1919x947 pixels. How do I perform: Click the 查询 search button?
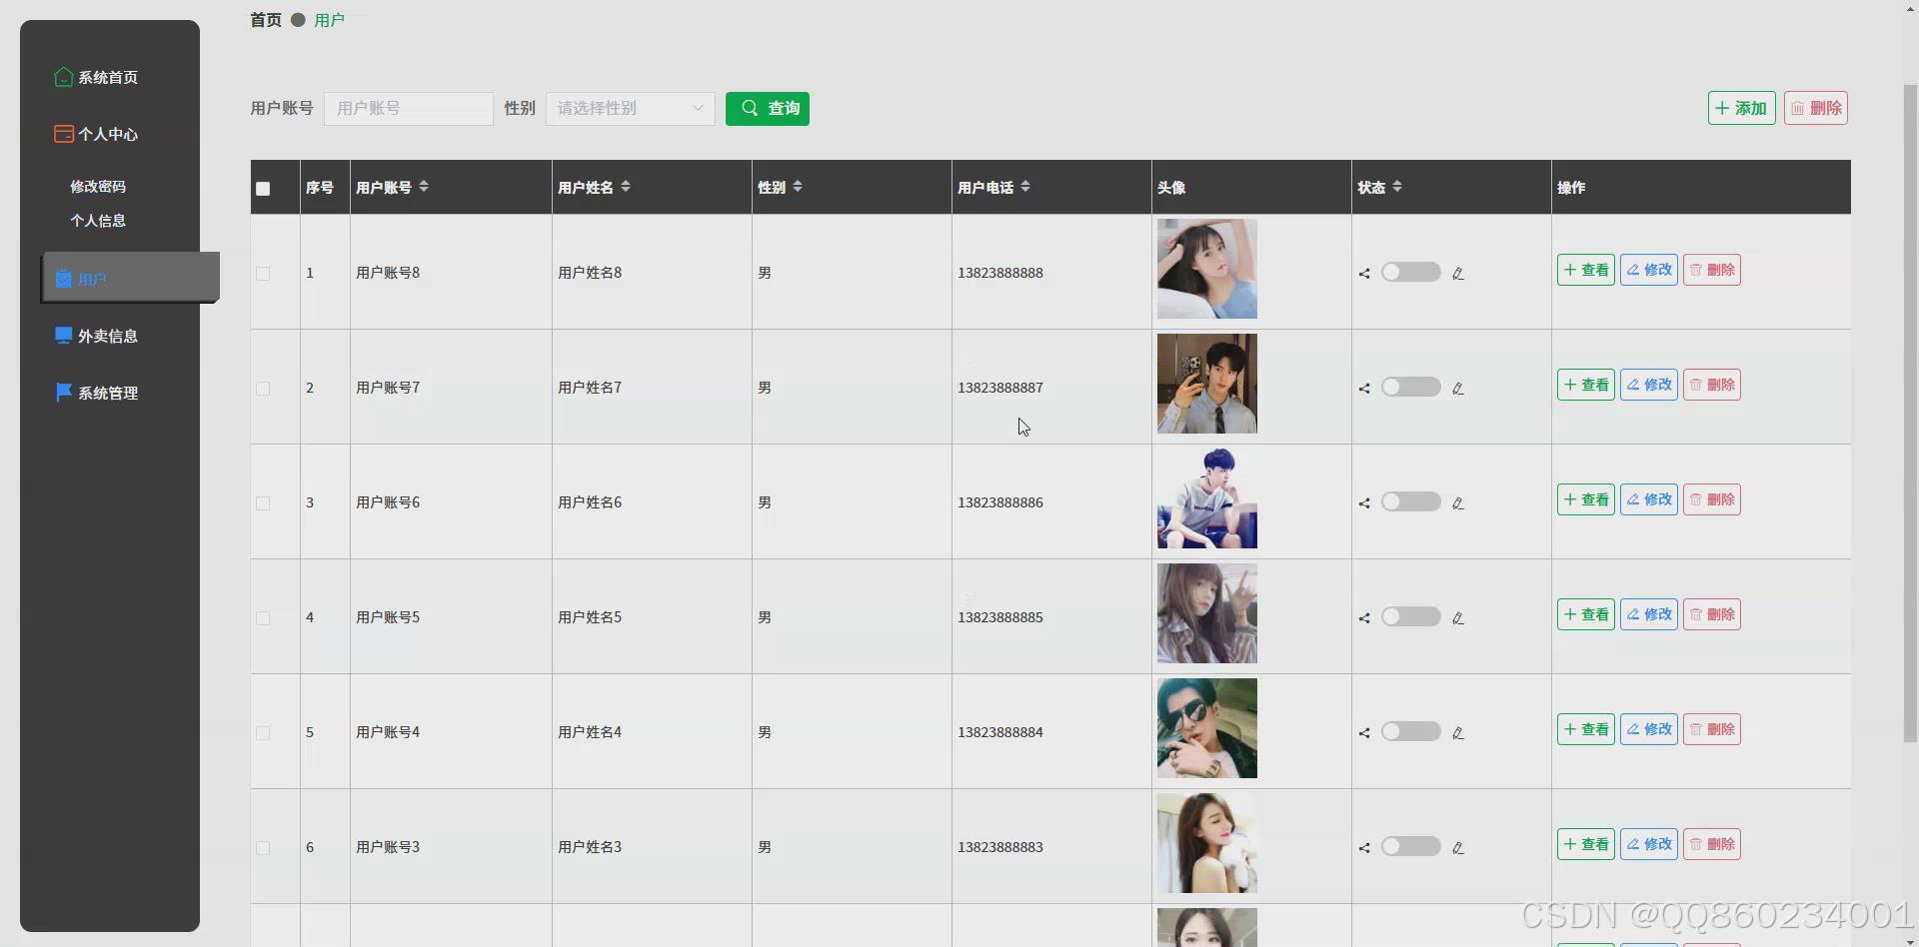(768, 108)
